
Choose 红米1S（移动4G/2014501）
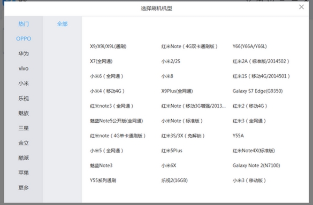pyautogui.click(x=261, y=76)
